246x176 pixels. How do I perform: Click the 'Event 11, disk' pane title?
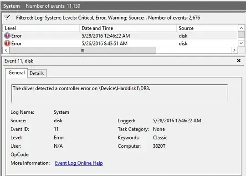point(19,61)
